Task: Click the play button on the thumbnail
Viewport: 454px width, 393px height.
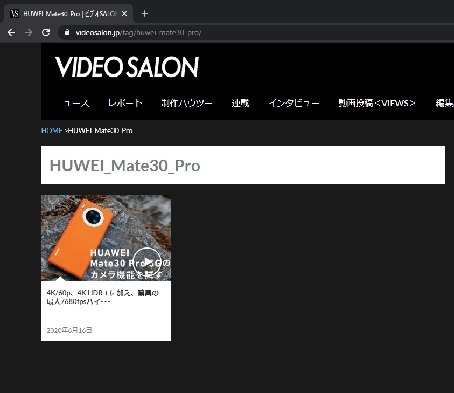Action: click(147, 262)
